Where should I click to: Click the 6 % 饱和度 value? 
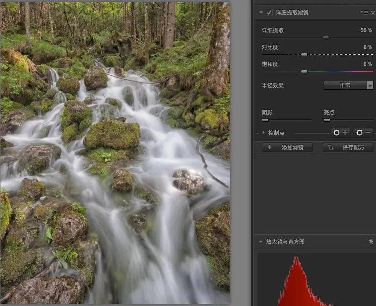pyautogui.click(x=368, y=64)
